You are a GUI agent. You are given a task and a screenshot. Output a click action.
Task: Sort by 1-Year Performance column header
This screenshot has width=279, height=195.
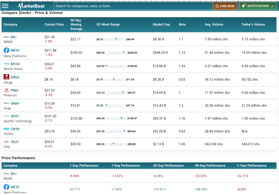(251, 165)
